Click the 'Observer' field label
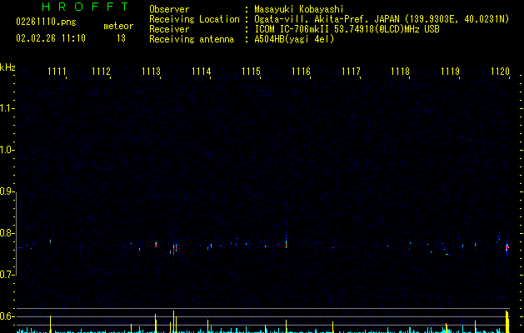This screenshot has height=333, width=524. (169, 9)
